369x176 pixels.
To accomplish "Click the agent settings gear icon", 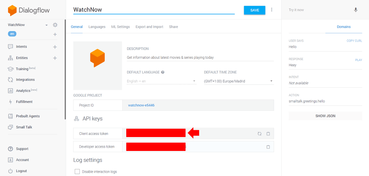I will pyautogui.click(x=55, y=25).
